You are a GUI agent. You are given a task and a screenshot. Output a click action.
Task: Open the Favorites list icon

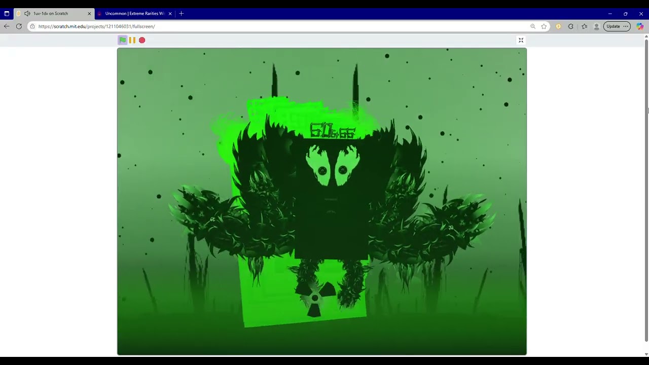coord(584,26)
